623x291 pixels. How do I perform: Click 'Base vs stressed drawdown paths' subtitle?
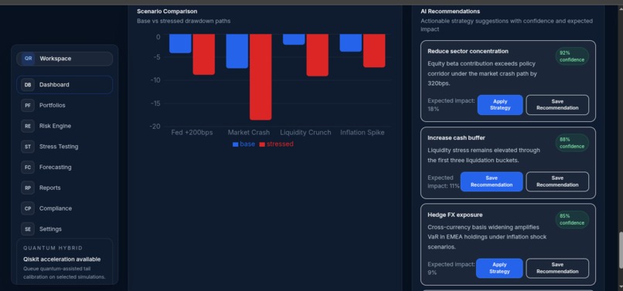(183, 21)
